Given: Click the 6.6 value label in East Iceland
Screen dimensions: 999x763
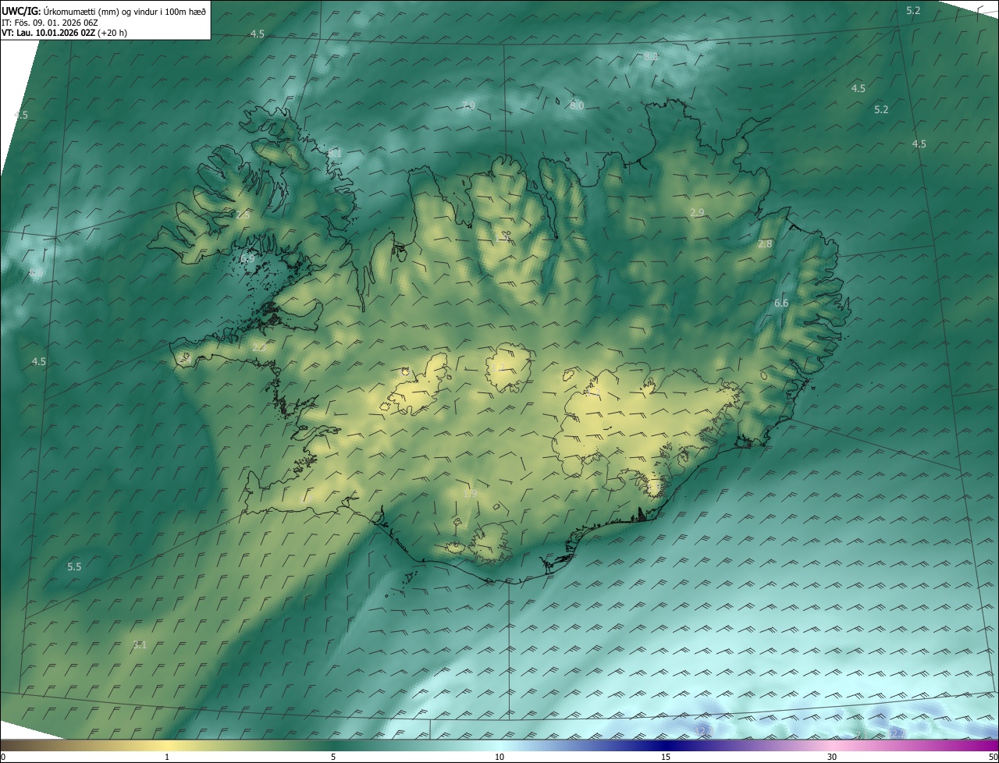Looking at the screenshot, I should [x=781, y=303].
